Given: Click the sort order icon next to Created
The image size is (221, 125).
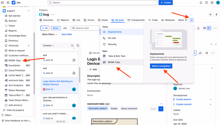Looking at the screenshot, I should click(x=72, y=46).
